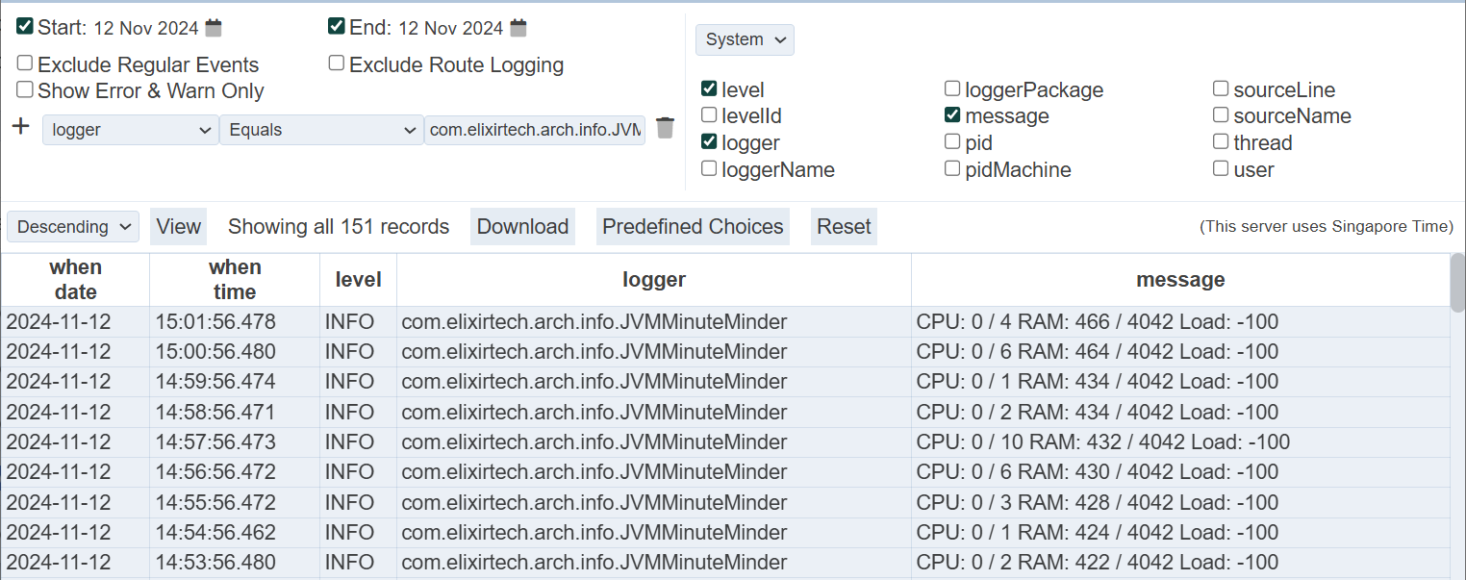The image size is (1466, 580).
Task: Click the table's vertical scrollbar thumb
Action: point(1457,283)
